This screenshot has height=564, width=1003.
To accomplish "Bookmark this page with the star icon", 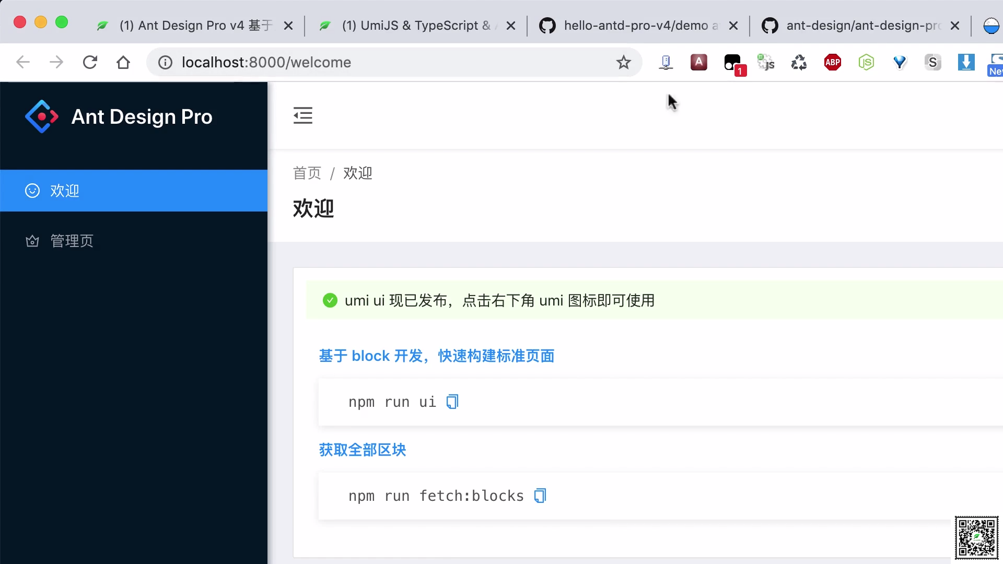I will pos(623,63).
